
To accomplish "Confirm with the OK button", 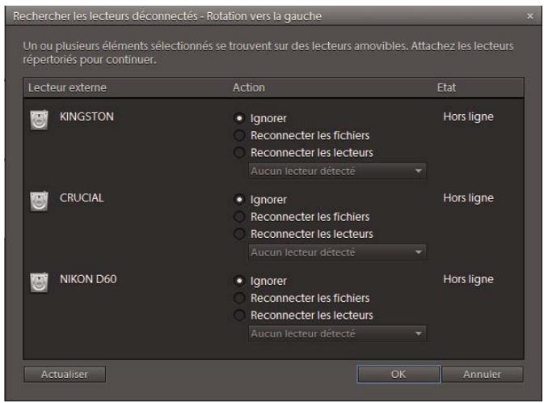I will (398, 375).
